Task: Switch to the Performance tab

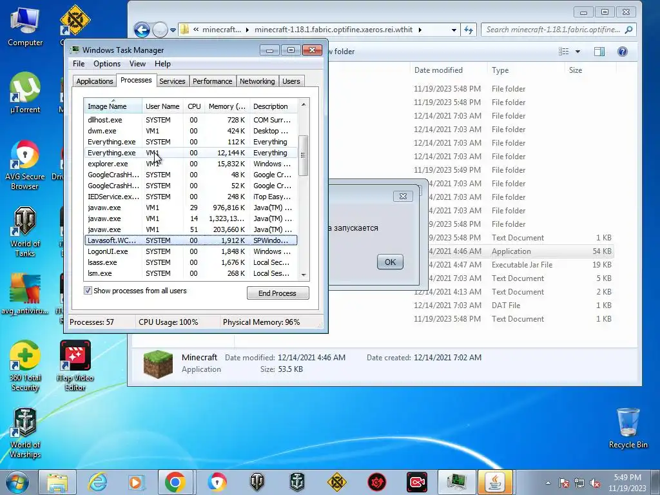Action: coord(212,81)
